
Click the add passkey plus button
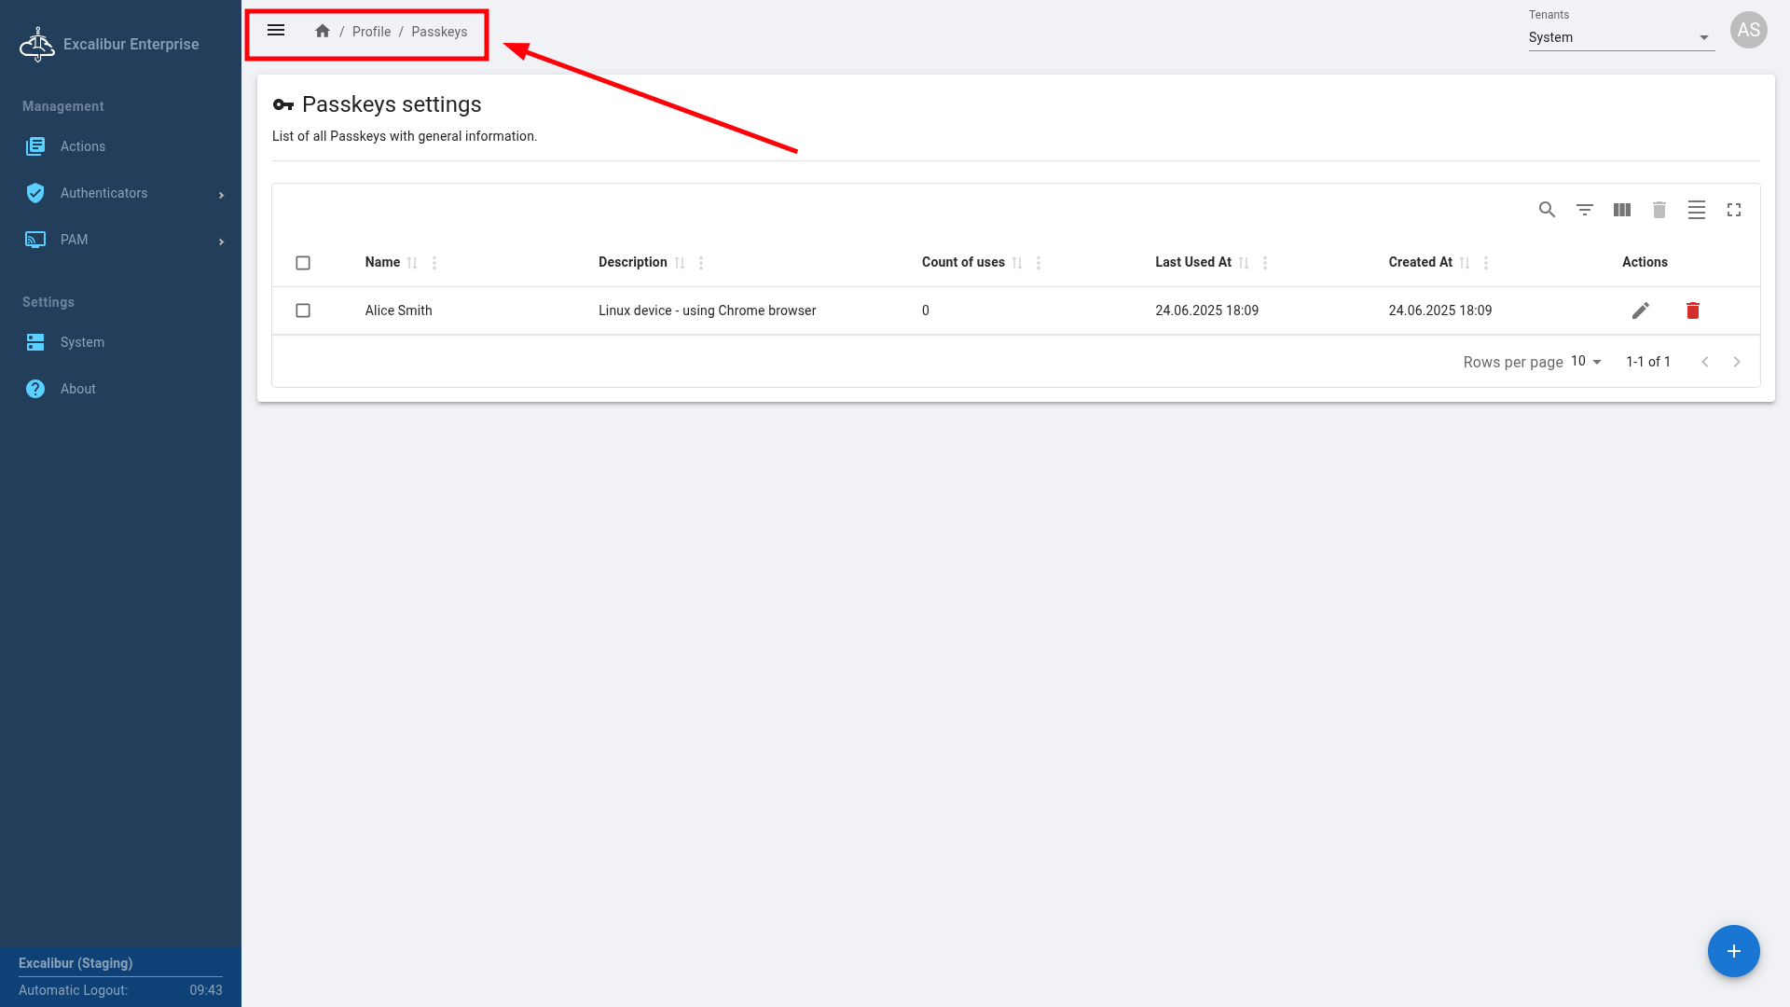[x=1733, y=951]
